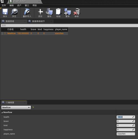Click the 重新导入 reimport icon
Image resolution: width=138 pixels, height=139 pixels.
click(x=27, y=13)
